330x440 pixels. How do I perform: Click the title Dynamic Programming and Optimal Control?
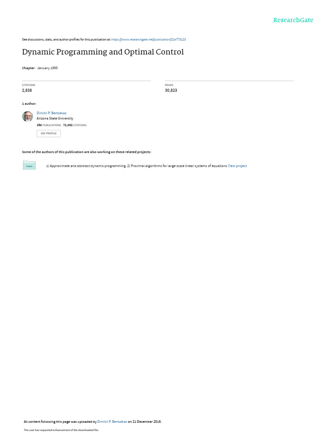(103, 52)
